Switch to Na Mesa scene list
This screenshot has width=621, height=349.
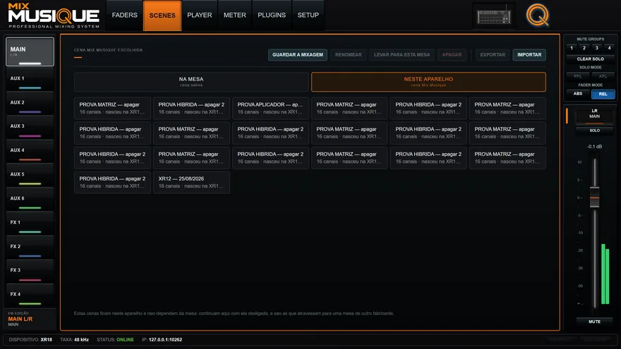pos(191,82)
